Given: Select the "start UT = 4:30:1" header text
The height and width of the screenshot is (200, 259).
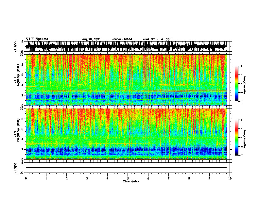Looking at the screenshot, I should tap(158, 39).
